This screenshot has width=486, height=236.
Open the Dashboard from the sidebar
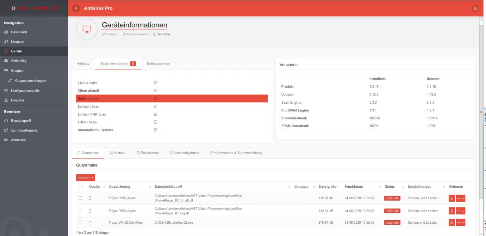point(18,32)
